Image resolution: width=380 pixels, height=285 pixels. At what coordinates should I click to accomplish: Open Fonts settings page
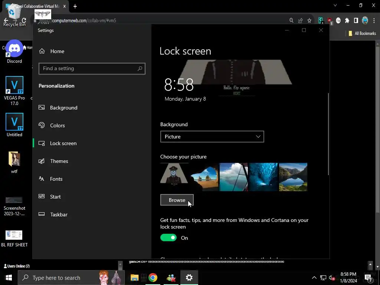pos(50,179)
